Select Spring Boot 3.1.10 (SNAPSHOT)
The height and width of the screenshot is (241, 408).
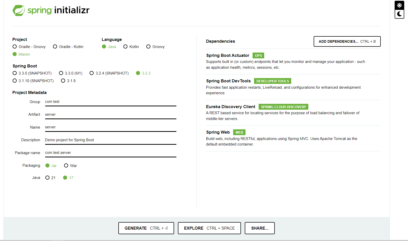(x=33, y=81)
